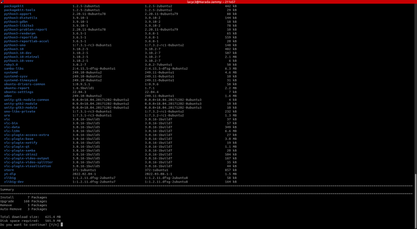Select the 'vlc-plugin-qt' package name
This screenshot has width=417, height=229.
click(x=17, y=147)
